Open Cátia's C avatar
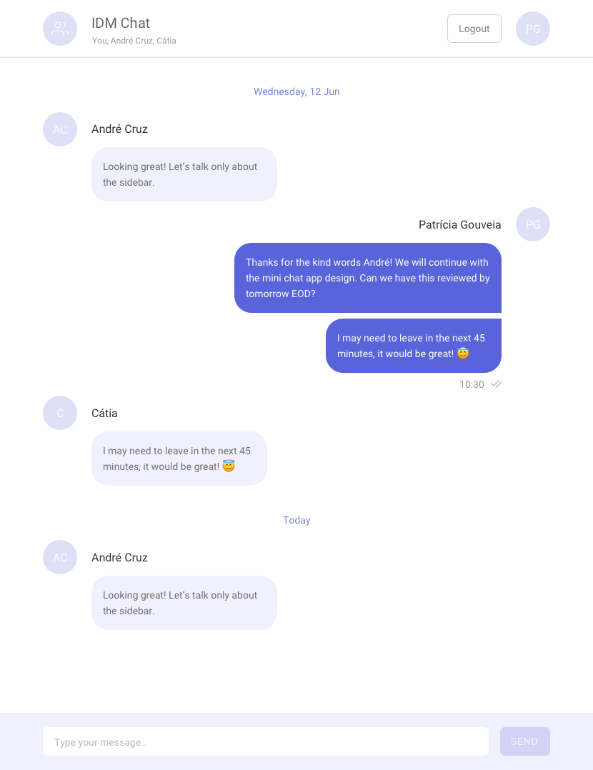 pyautogui.click(x=60, y=413)
